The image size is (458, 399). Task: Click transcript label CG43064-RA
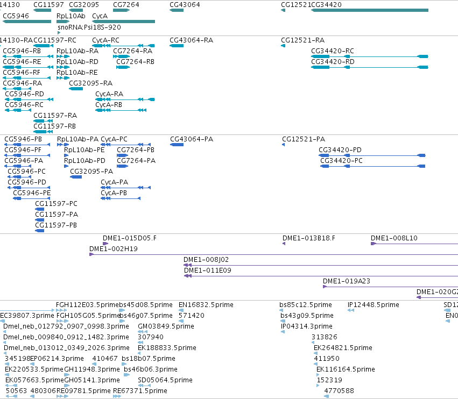(x=191, y=40)
